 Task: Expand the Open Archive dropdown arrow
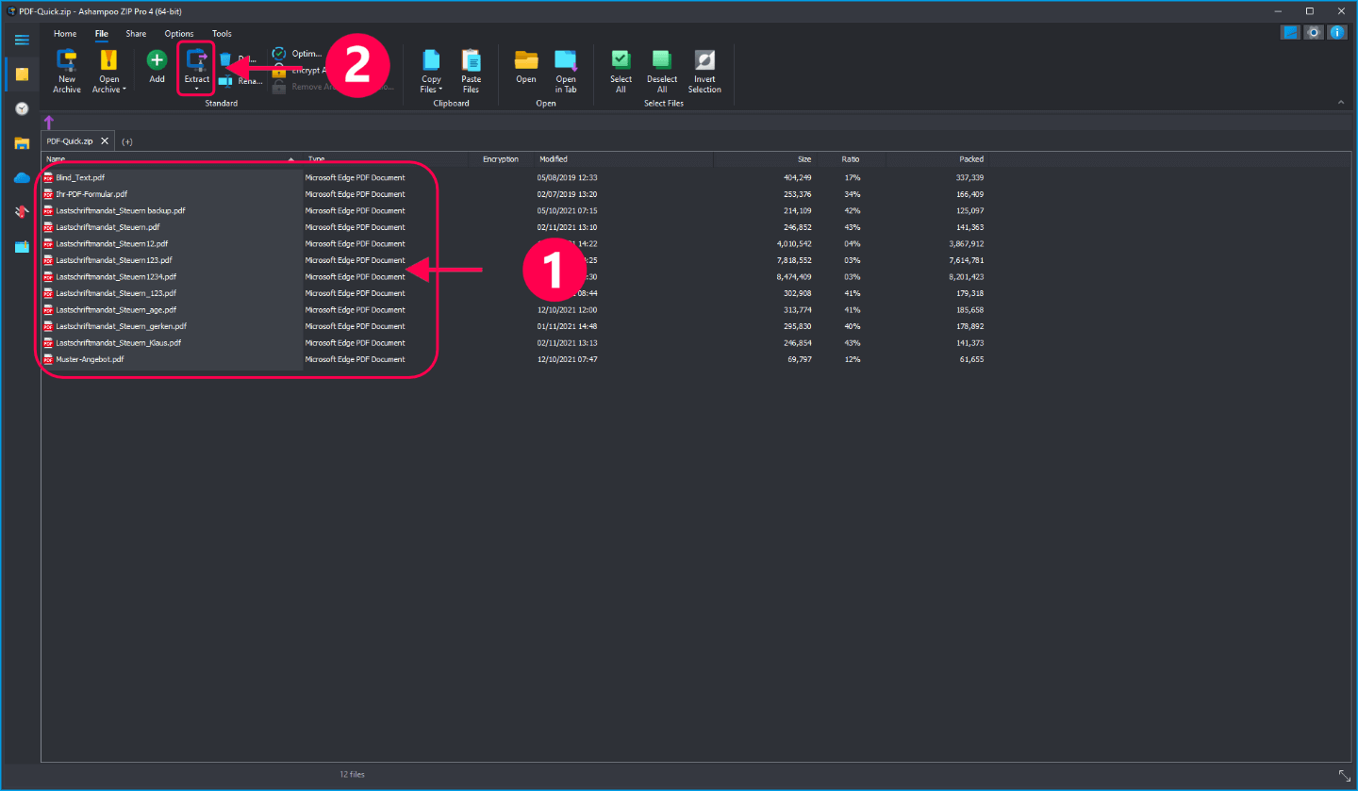pyautogui.click(x=124, y=91)
